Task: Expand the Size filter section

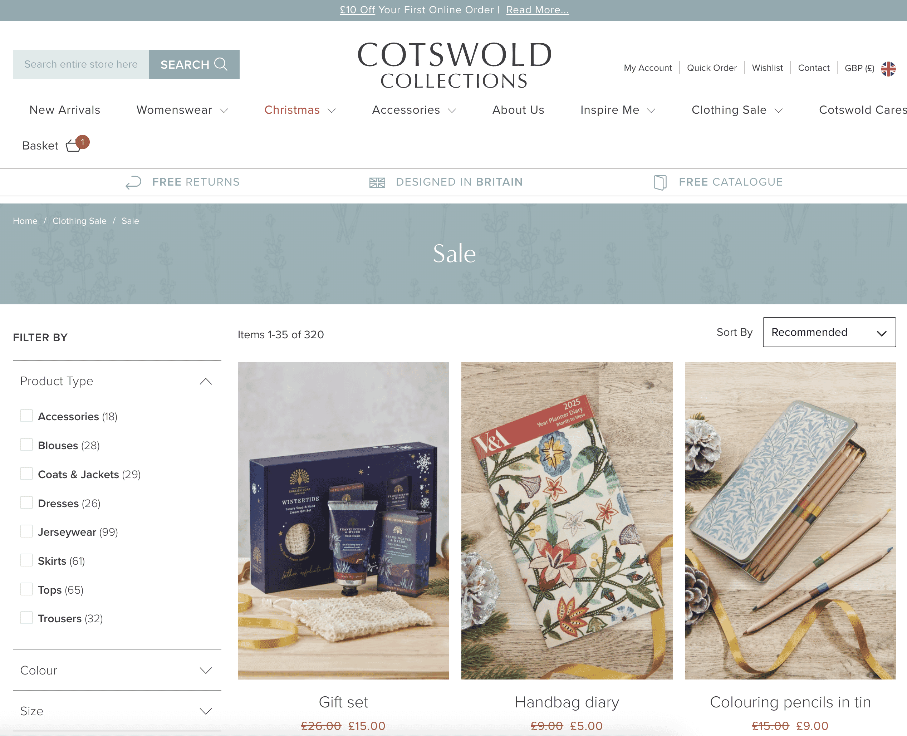Action: pos(117,711)
